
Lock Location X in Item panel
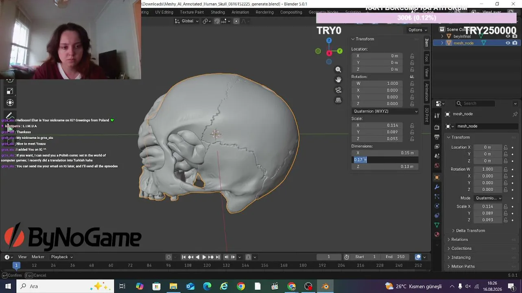tap(412, 56)
